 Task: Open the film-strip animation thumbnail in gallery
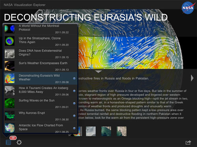coord(80,131)
